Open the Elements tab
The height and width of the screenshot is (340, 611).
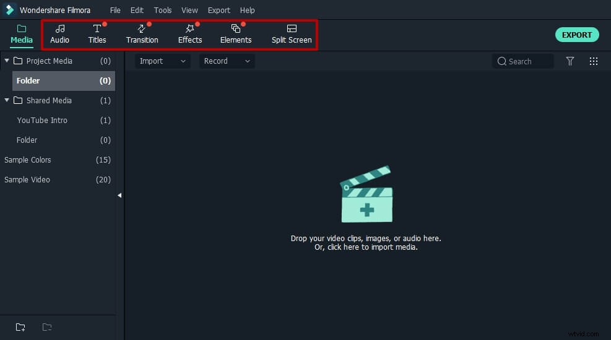click(x=236, y=34)
